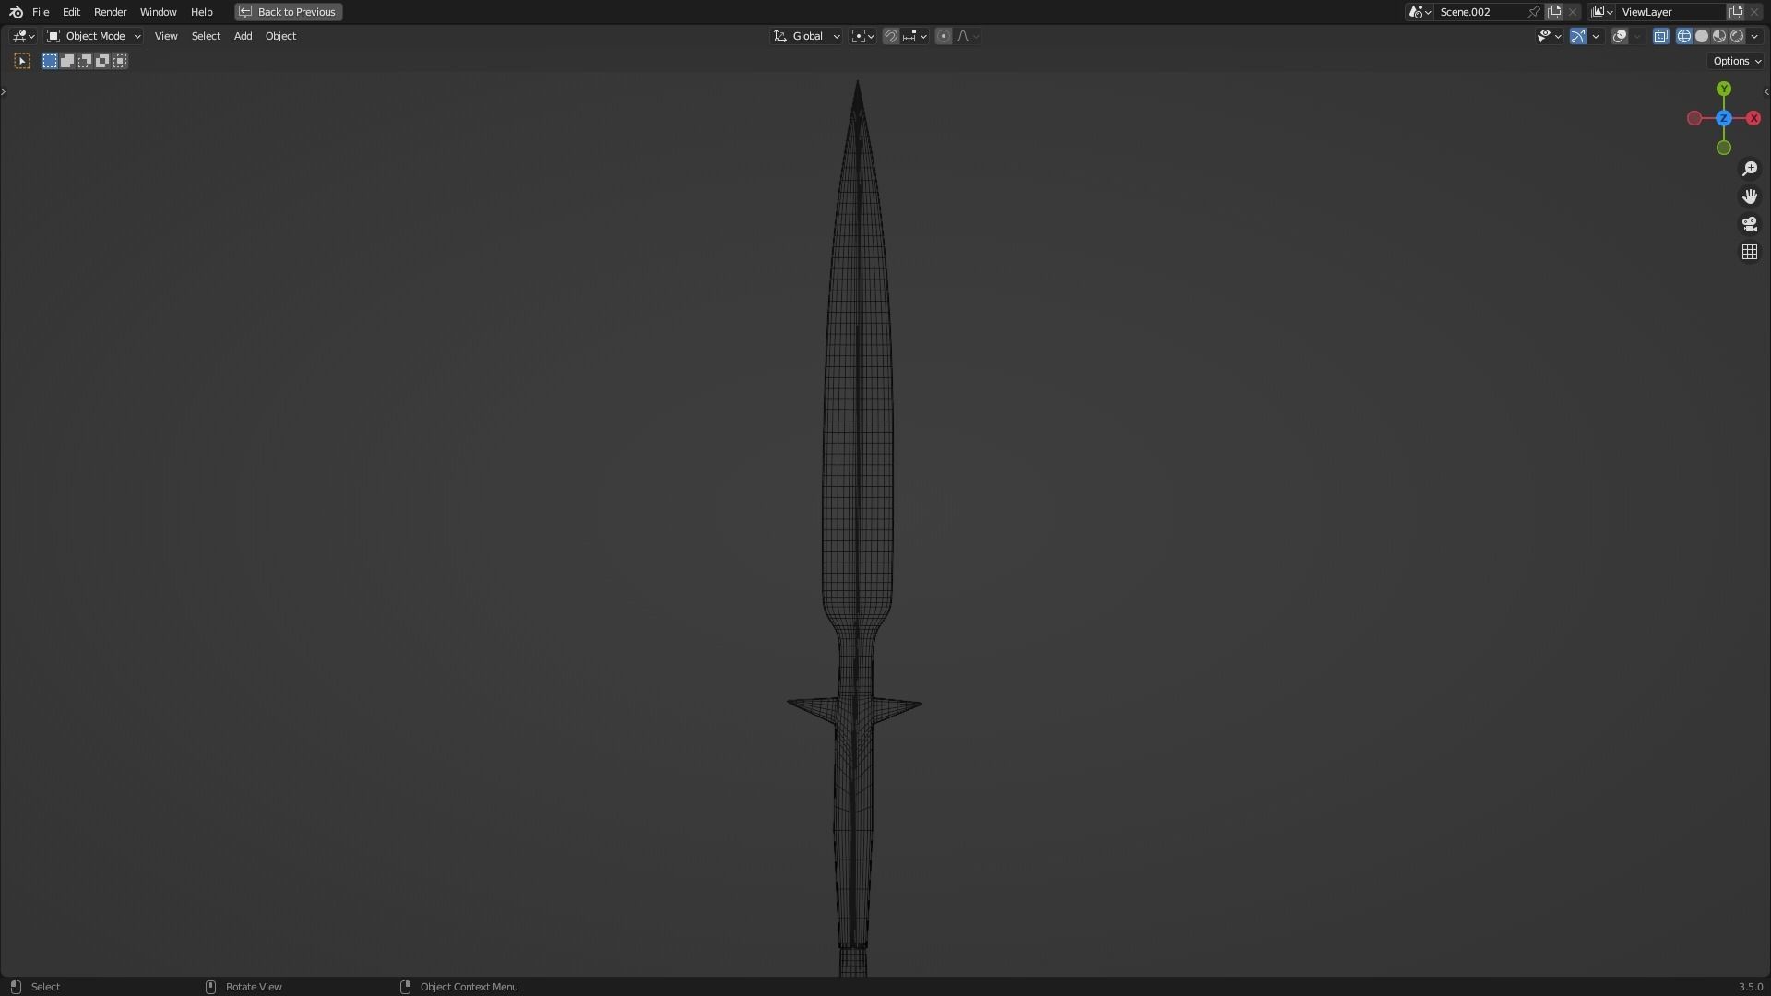Open the viewport Add menu
The width and height of the screenshot is (1771, 996).
coord(243,36)
